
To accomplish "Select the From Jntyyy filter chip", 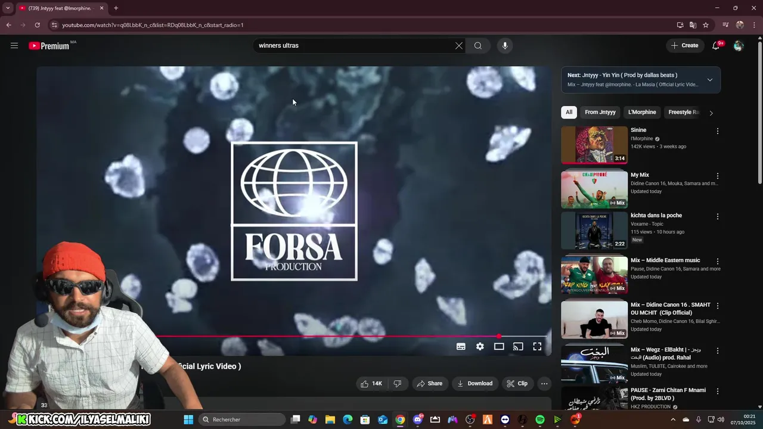I will click(600, 112).
